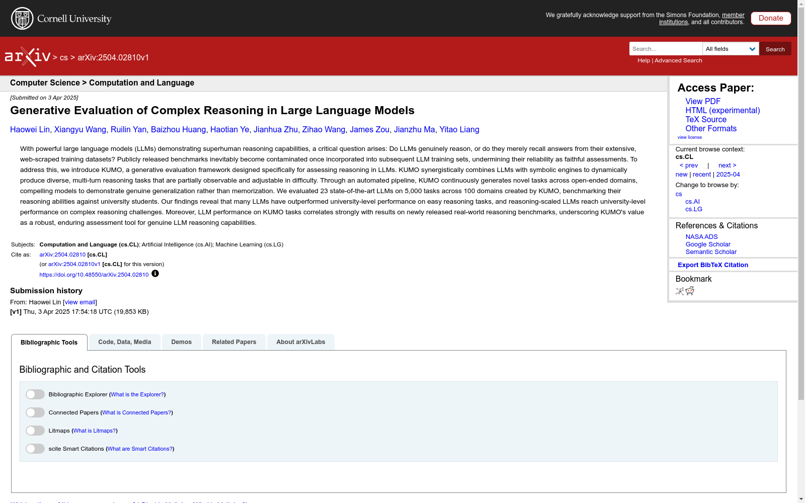Click arXiv:2504.02810 cite link
This screenshot has height=503, width=805.
62,255
